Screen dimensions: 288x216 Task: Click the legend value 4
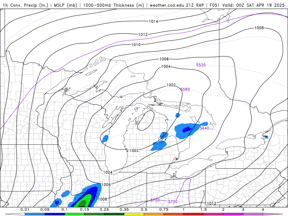263,210
